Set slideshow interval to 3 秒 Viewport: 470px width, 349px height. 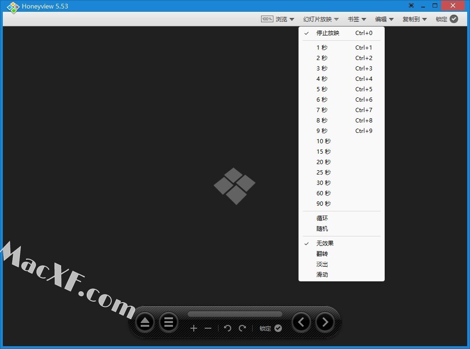(342, 69)
